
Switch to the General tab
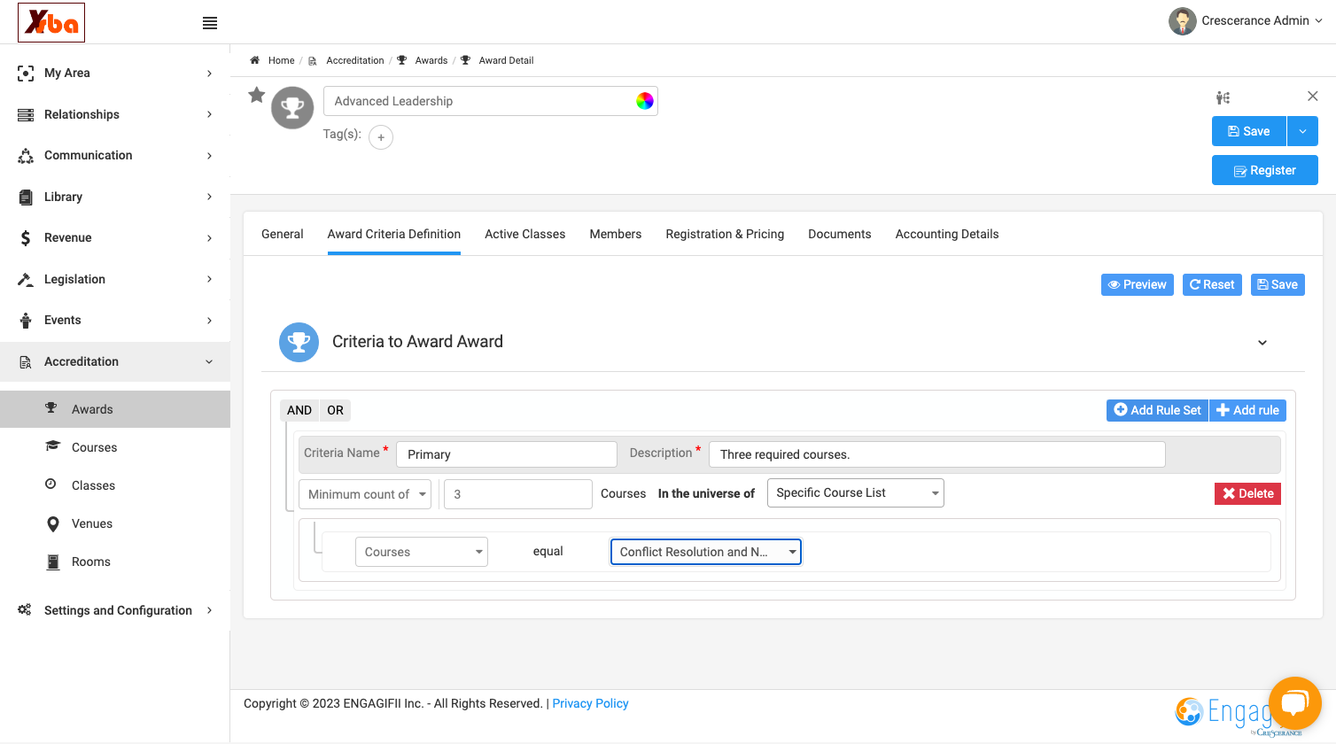(x=283, y=234)
